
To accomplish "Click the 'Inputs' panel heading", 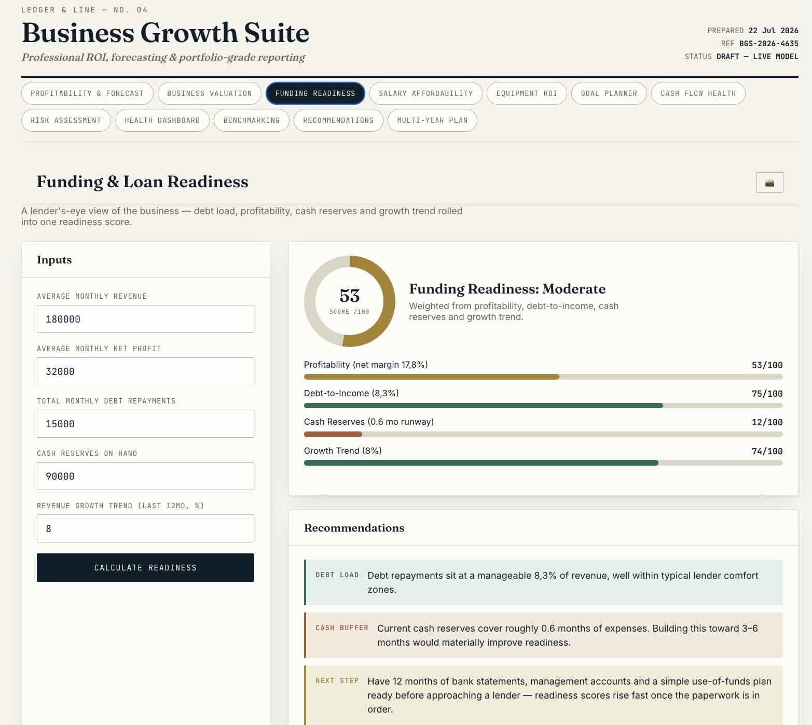I will tap(54, 260).
